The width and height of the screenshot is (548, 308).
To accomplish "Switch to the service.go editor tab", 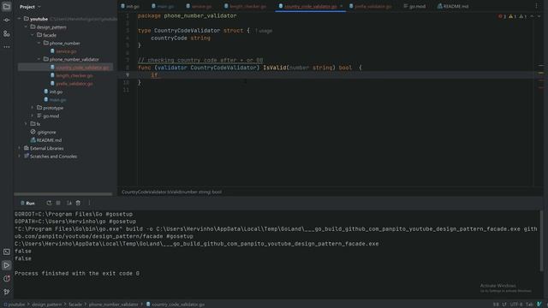I will [199, 6].
